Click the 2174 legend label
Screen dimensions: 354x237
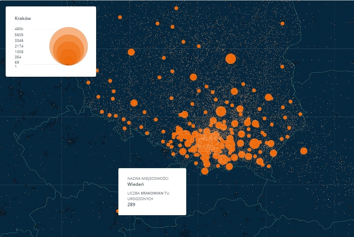click(x=19, y=46)
